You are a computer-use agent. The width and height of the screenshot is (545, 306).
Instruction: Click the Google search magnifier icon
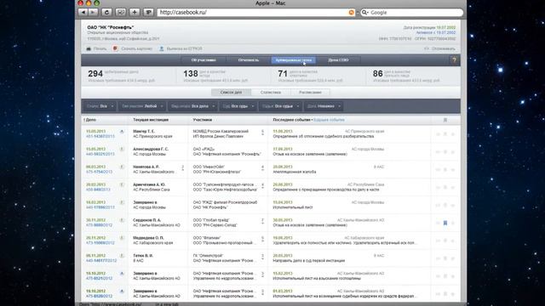coord(364,13)
